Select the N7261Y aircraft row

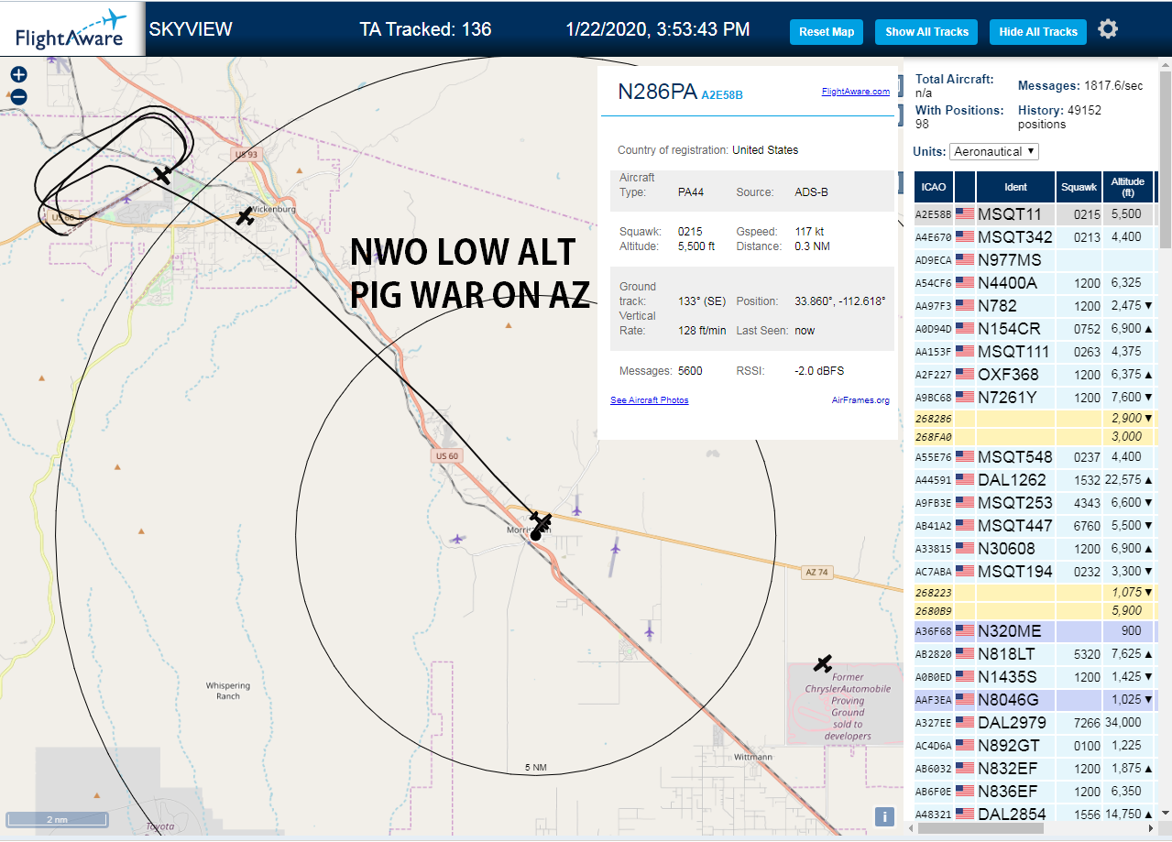click(1035, 398)
